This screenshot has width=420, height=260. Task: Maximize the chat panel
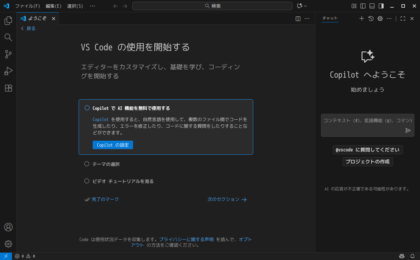tap(403, 19)
